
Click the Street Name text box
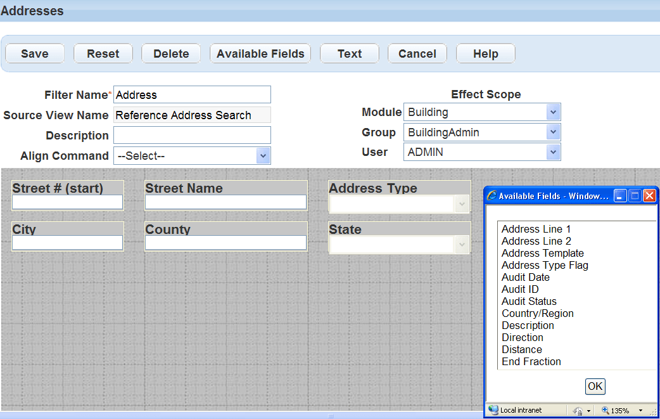(x=225, y=202)
